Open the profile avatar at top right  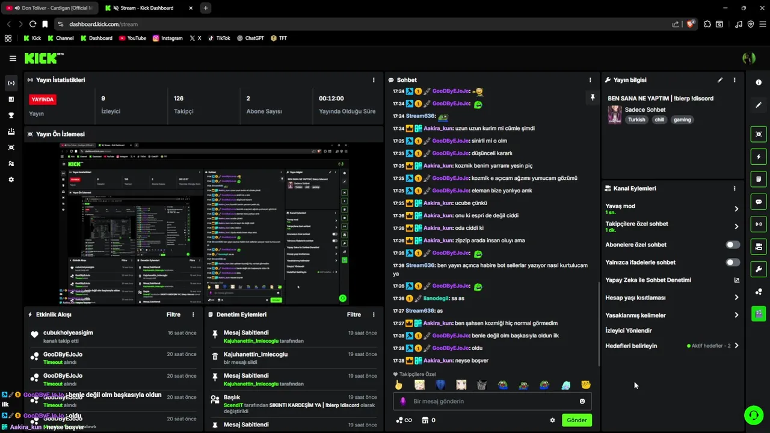[749, 58]
